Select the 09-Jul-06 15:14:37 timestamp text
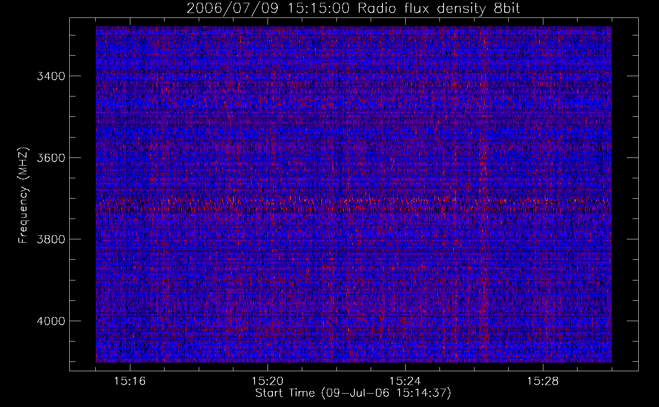The width and height of the screenshot is (659, 407). pos(386,393)
